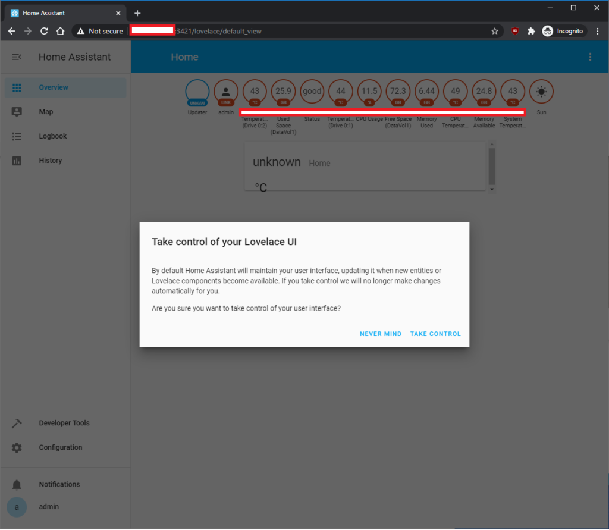The width and height of the screenshot is (609, 530).
Task: Close the Home Assistant browser tab
Action: click(118, 13)
